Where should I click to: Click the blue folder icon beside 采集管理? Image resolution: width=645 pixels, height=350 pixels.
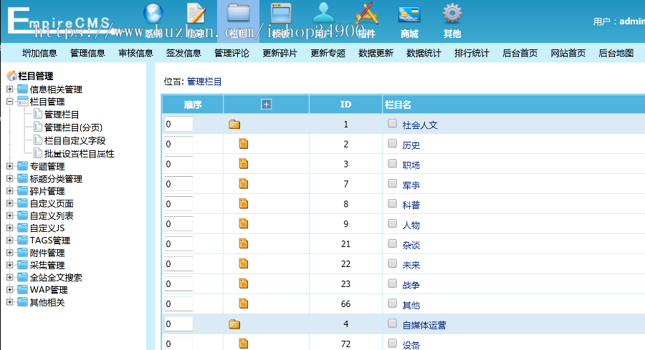click(x=23, y=265)
